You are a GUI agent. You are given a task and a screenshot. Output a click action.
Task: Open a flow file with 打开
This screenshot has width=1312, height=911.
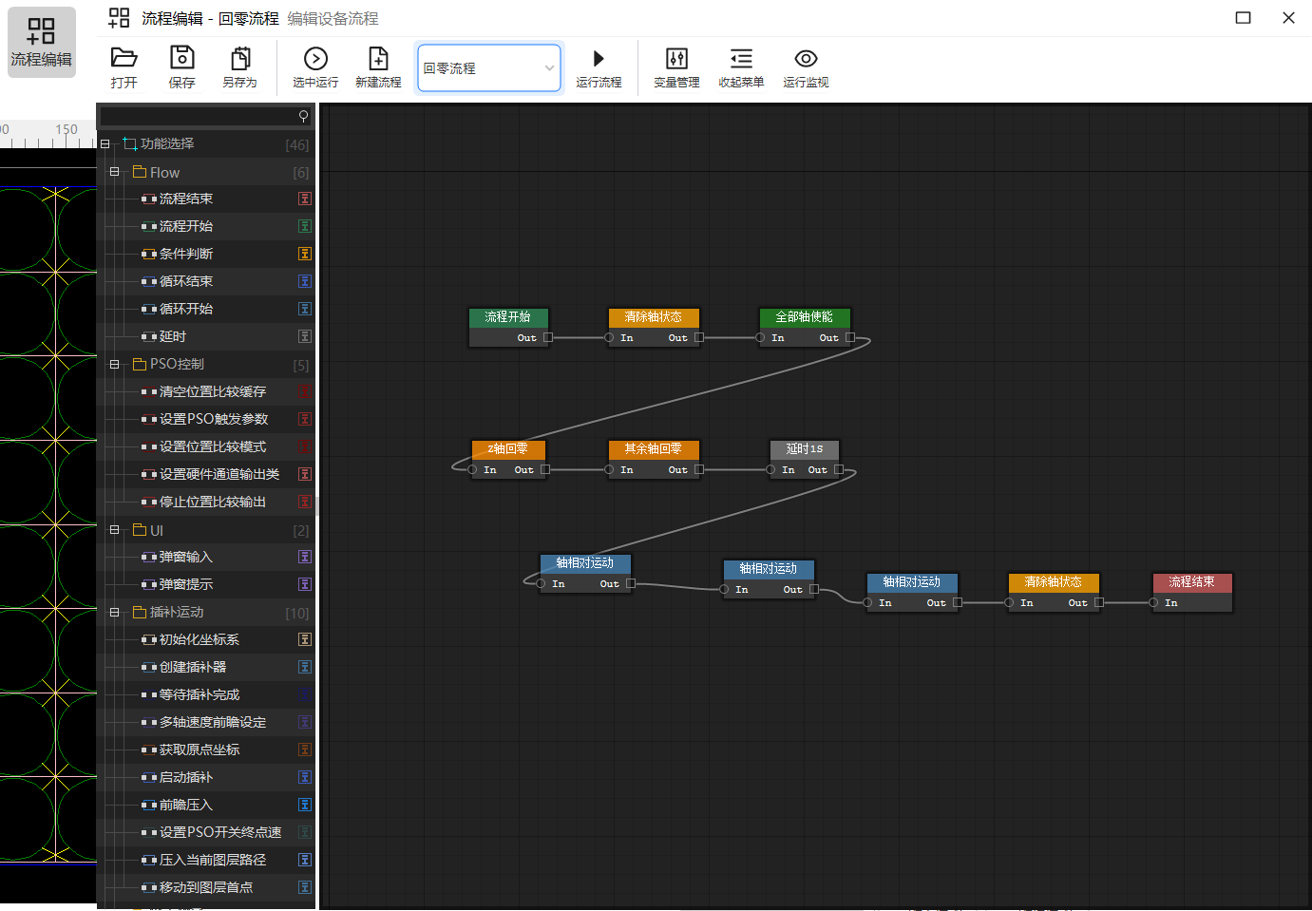(x=124, y=67)
